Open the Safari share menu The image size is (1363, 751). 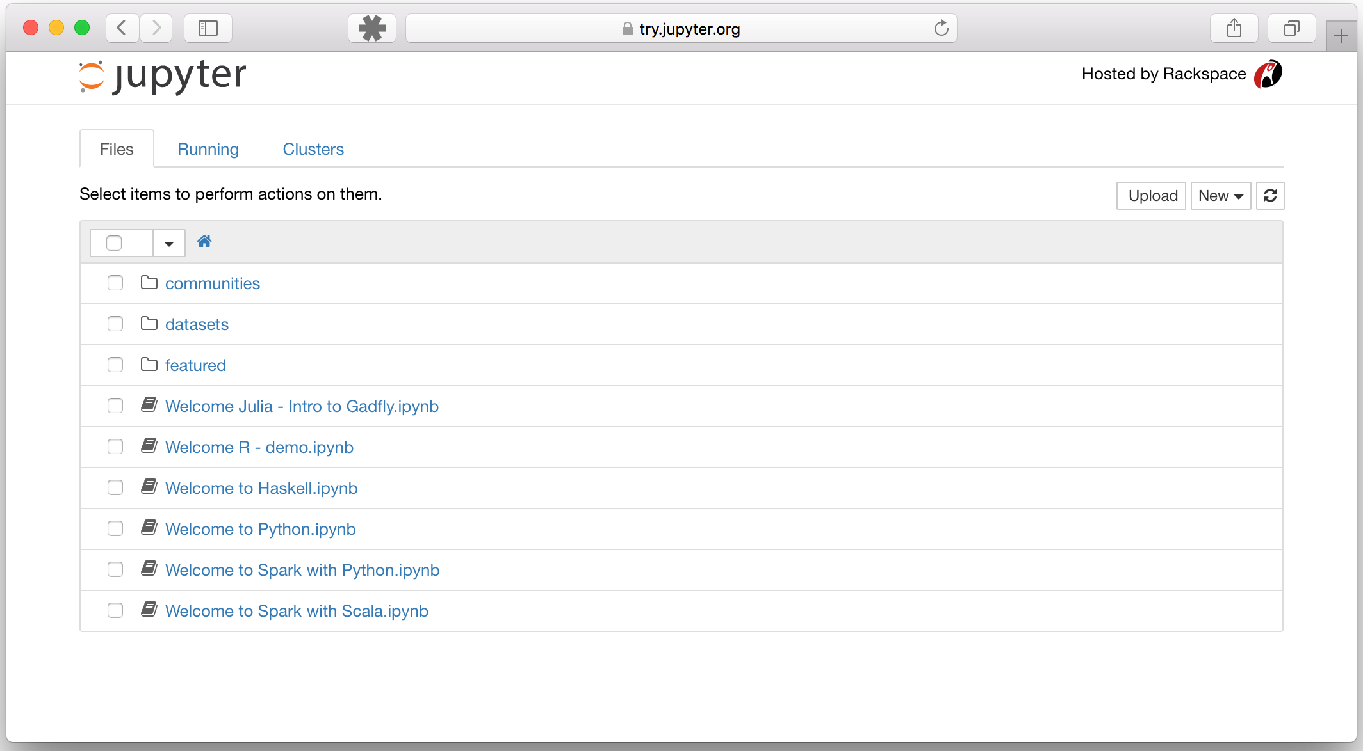[1234, 29]
